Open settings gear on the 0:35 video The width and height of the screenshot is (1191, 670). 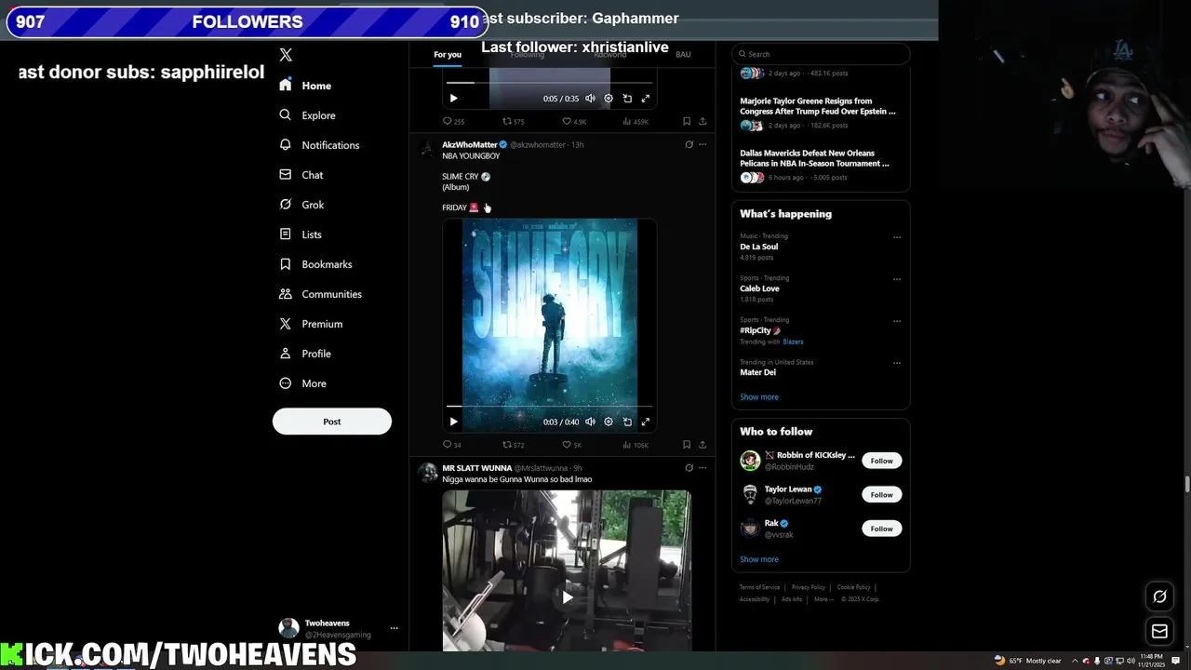point(609,99)
